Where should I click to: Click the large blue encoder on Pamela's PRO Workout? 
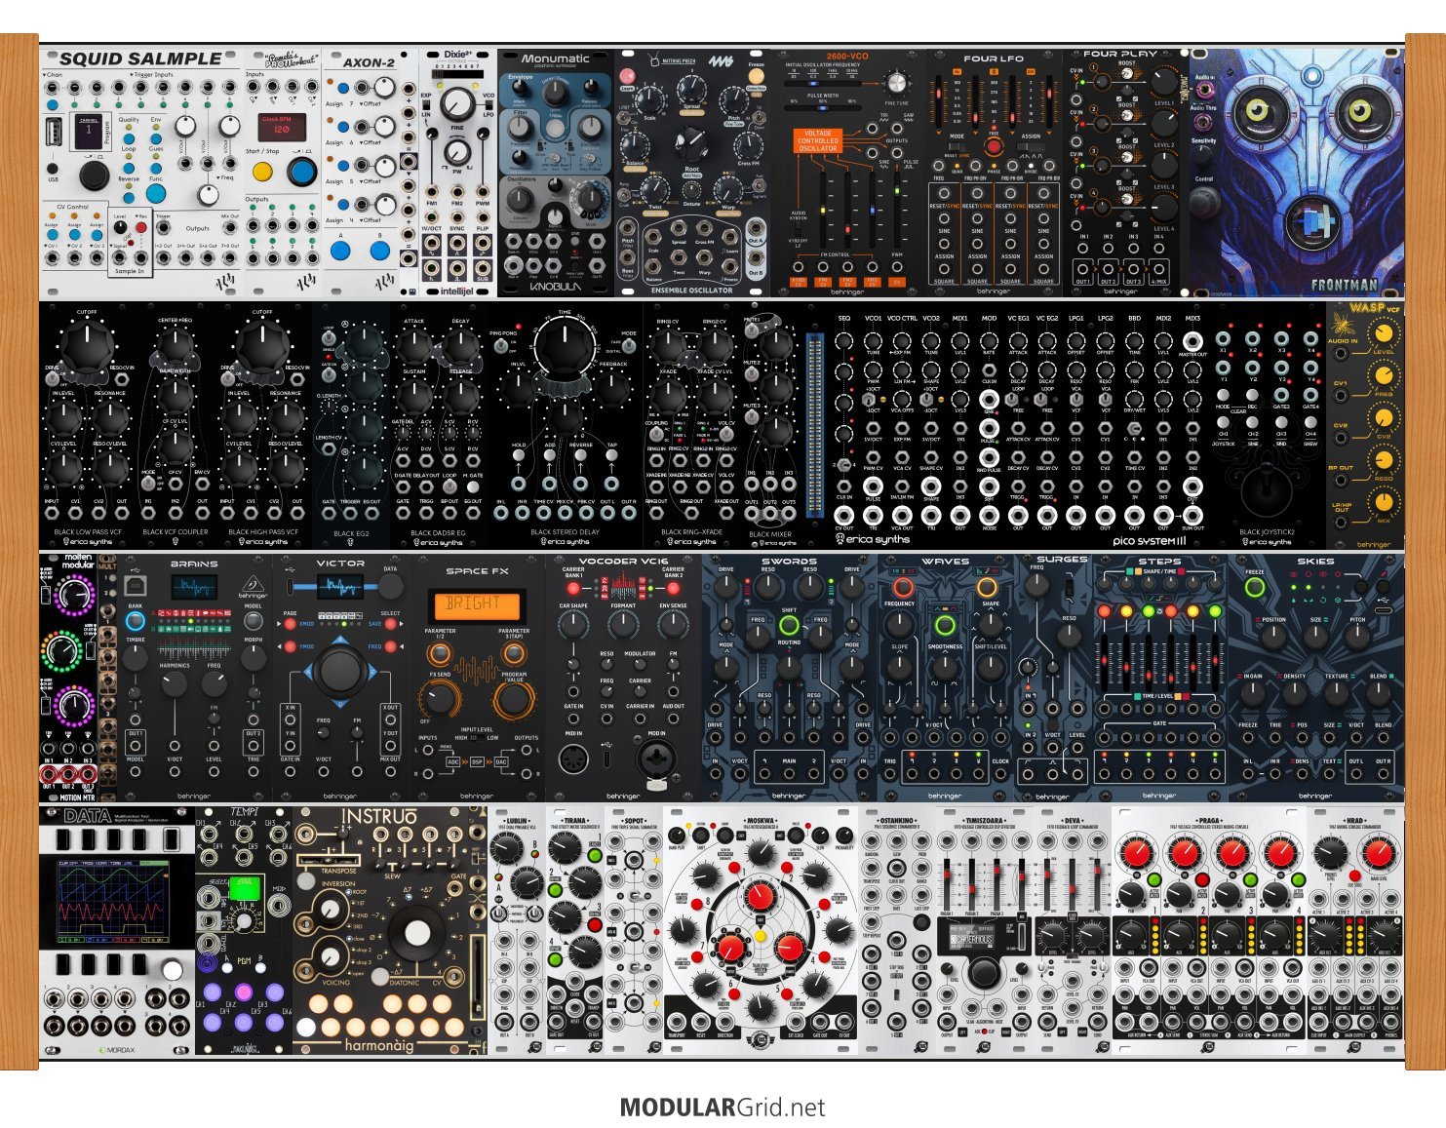tap(302, 172)
